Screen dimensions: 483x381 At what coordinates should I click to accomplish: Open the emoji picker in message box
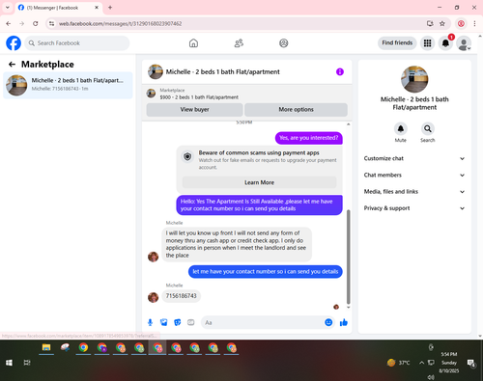click(x=328, y=322)
